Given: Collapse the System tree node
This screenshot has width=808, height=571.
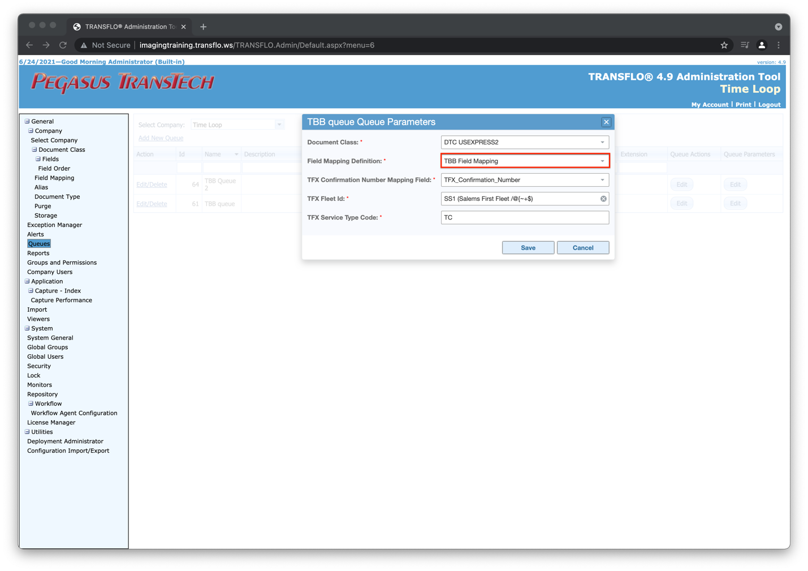Looking at the screenshot, I should pos(27,328).
